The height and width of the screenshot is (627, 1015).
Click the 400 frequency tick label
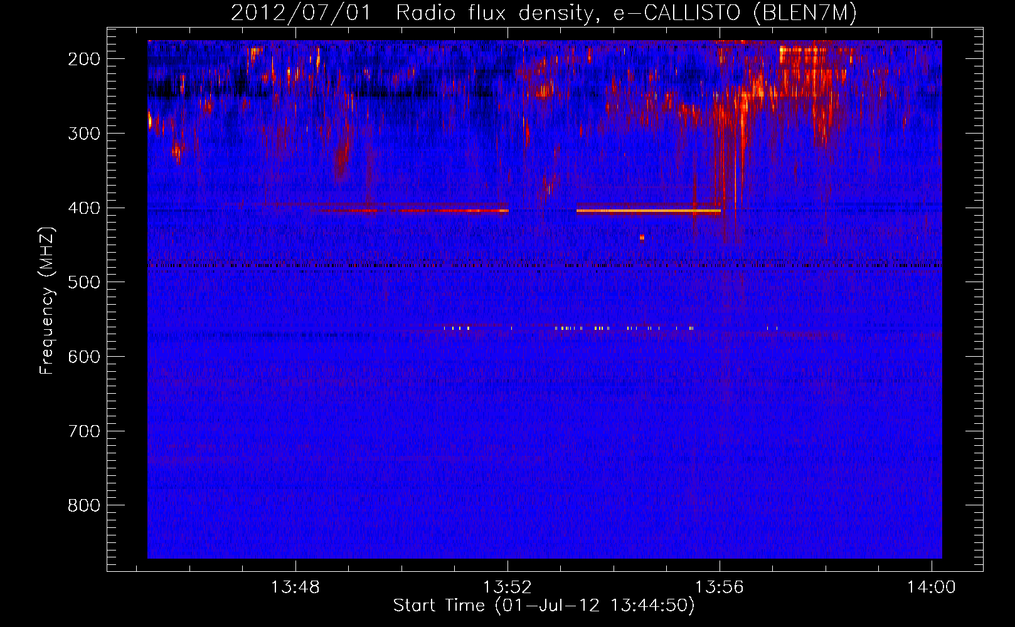(x=83, y=208)
